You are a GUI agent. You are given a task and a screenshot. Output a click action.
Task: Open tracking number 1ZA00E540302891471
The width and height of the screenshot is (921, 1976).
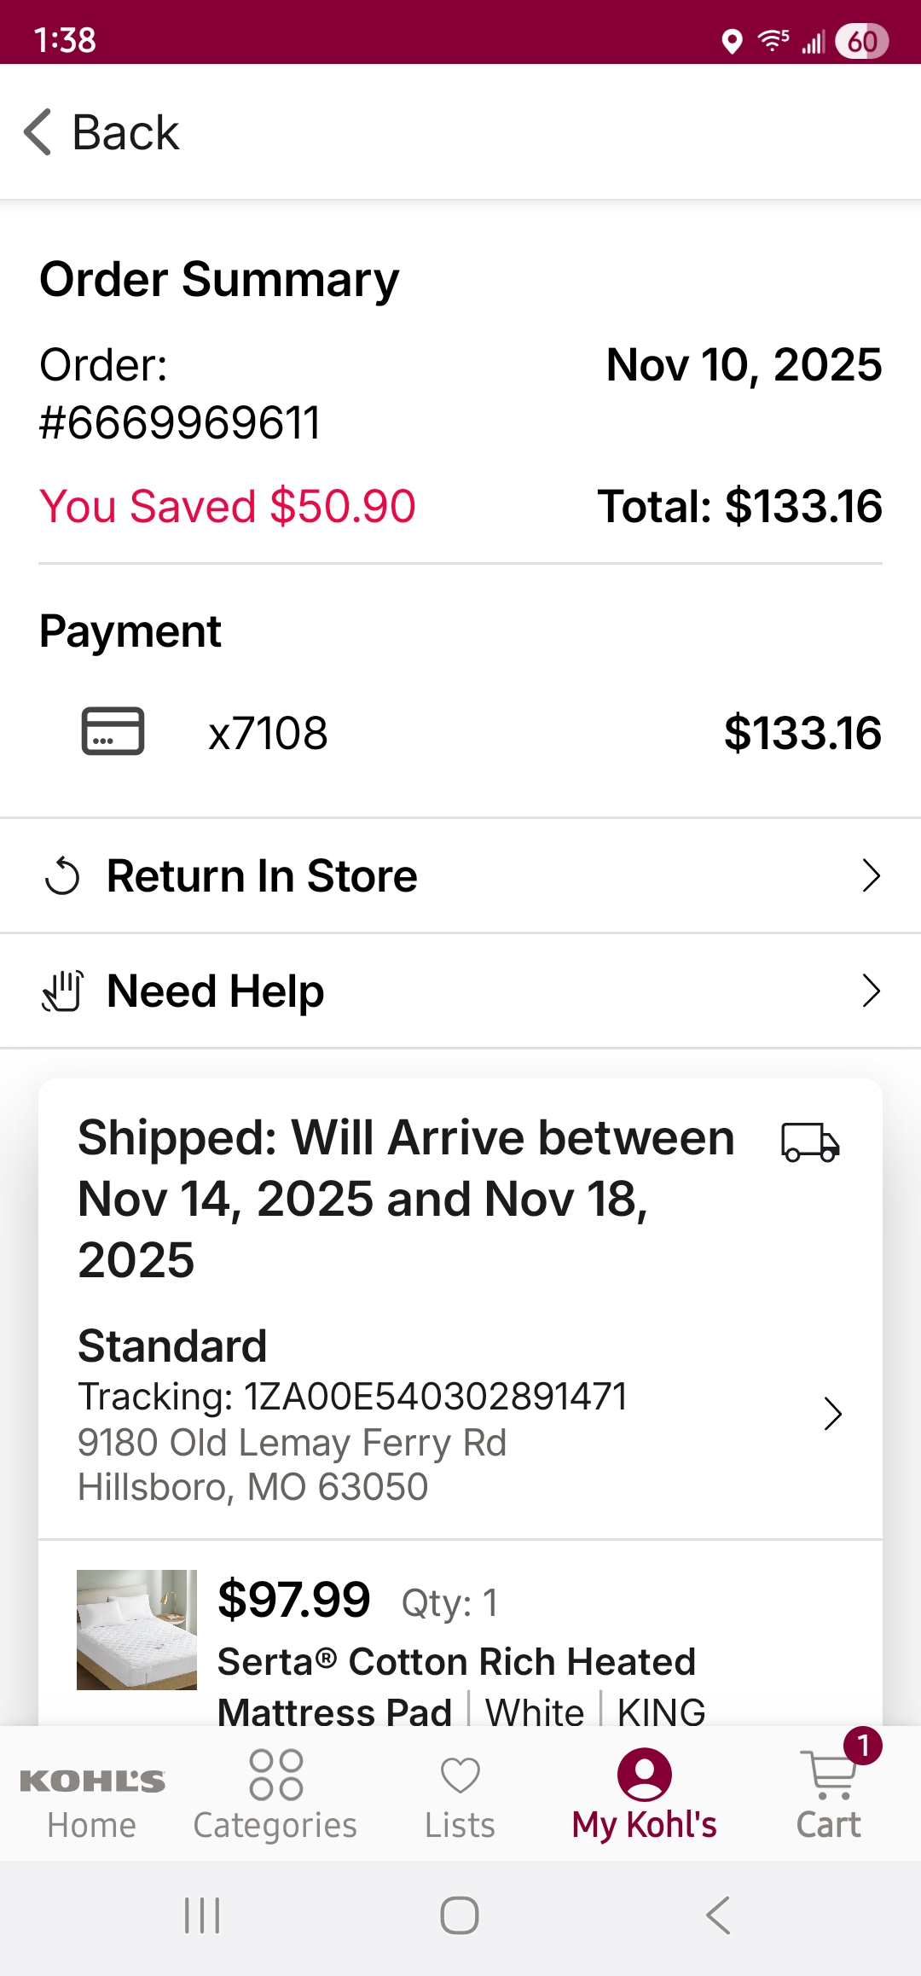[x=352, y=1397]
